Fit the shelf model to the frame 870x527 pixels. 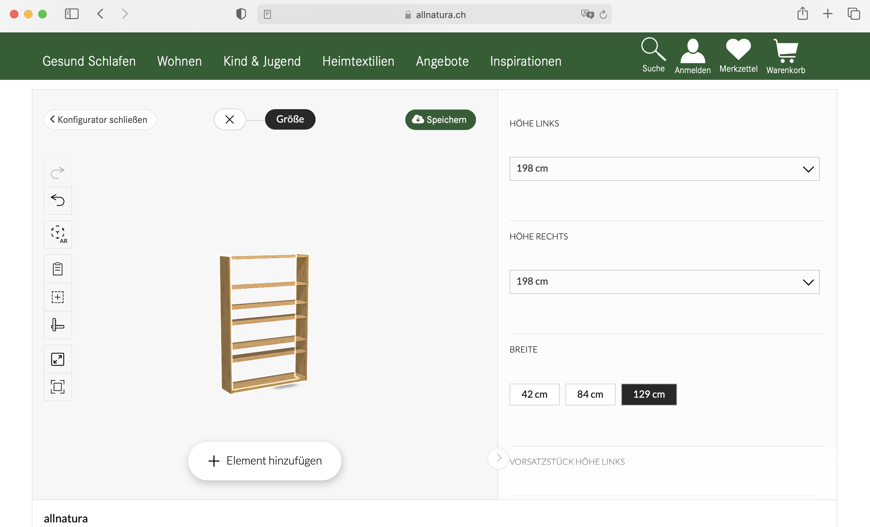click(58, 387)
